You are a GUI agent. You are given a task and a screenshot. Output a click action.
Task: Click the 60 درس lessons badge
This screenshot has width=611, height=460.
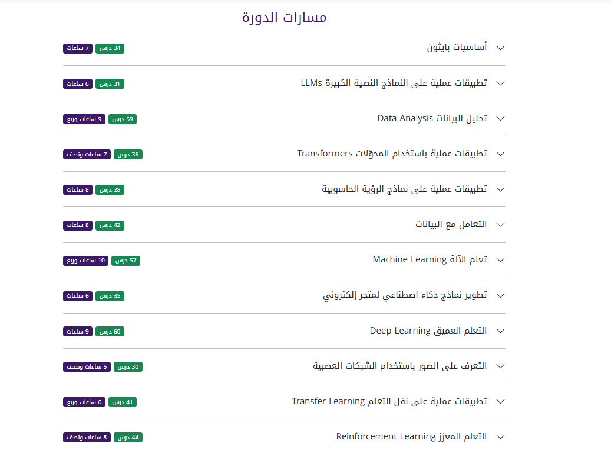tap(110, 332)
